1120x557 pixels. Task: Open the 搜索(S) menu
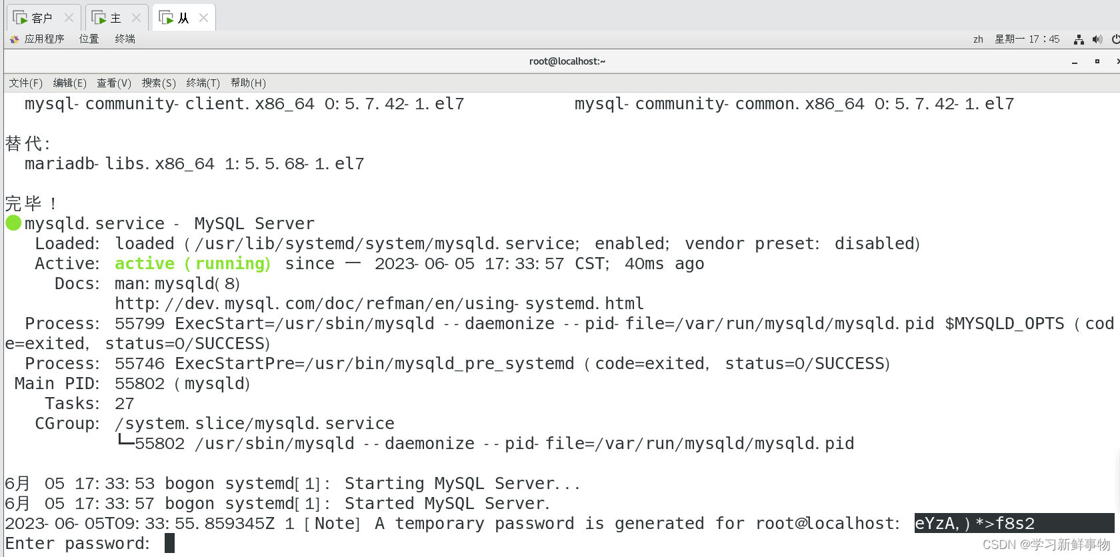click(x=158, y=83)
